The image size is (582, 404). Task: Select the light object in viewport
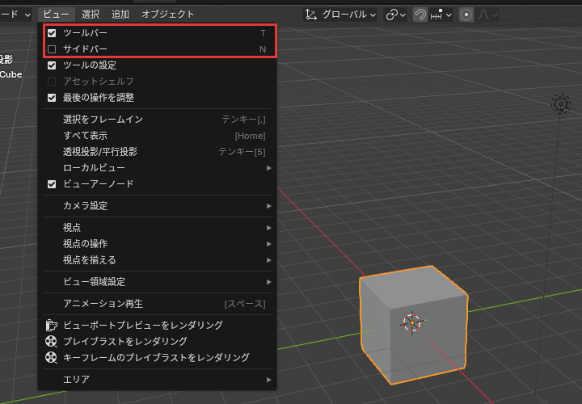click(x=560, y=103)
